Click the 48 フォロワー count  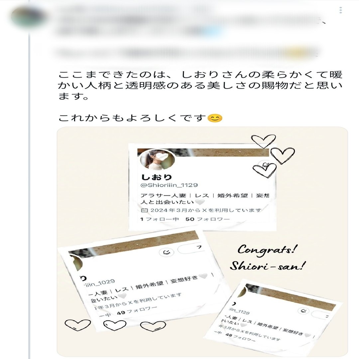(x=240, y=337)
